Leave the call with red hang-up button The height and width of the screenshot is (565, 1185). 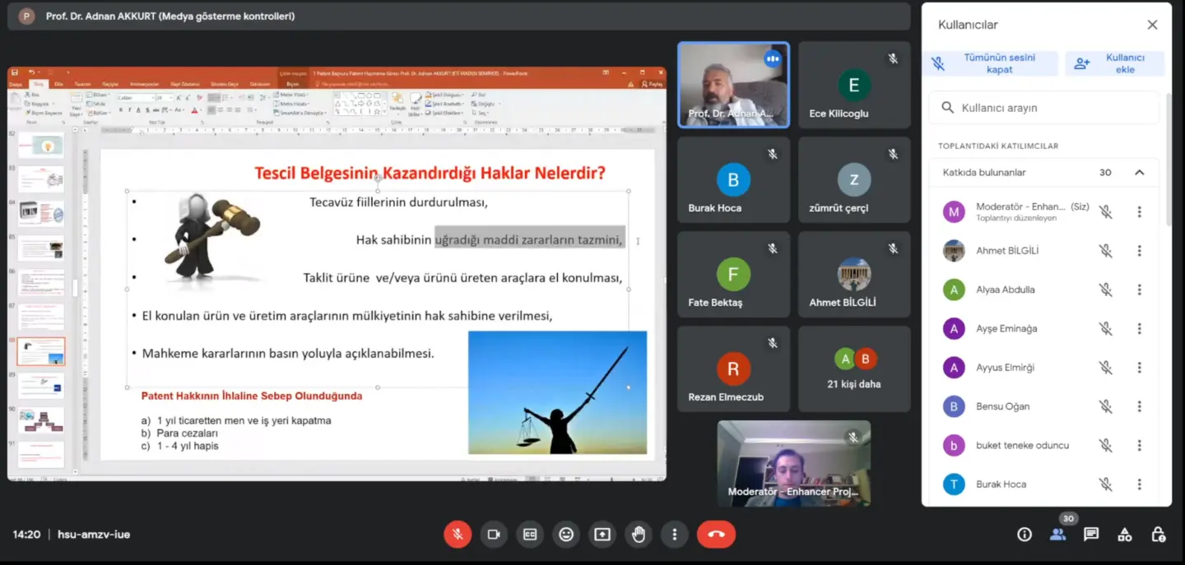click(716, 535)
